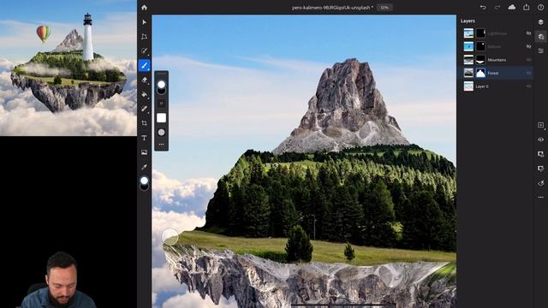This screenshot has height=308, width=548.
Task: Hide Layer 0 visibility
Action: [x=528, y=86]
